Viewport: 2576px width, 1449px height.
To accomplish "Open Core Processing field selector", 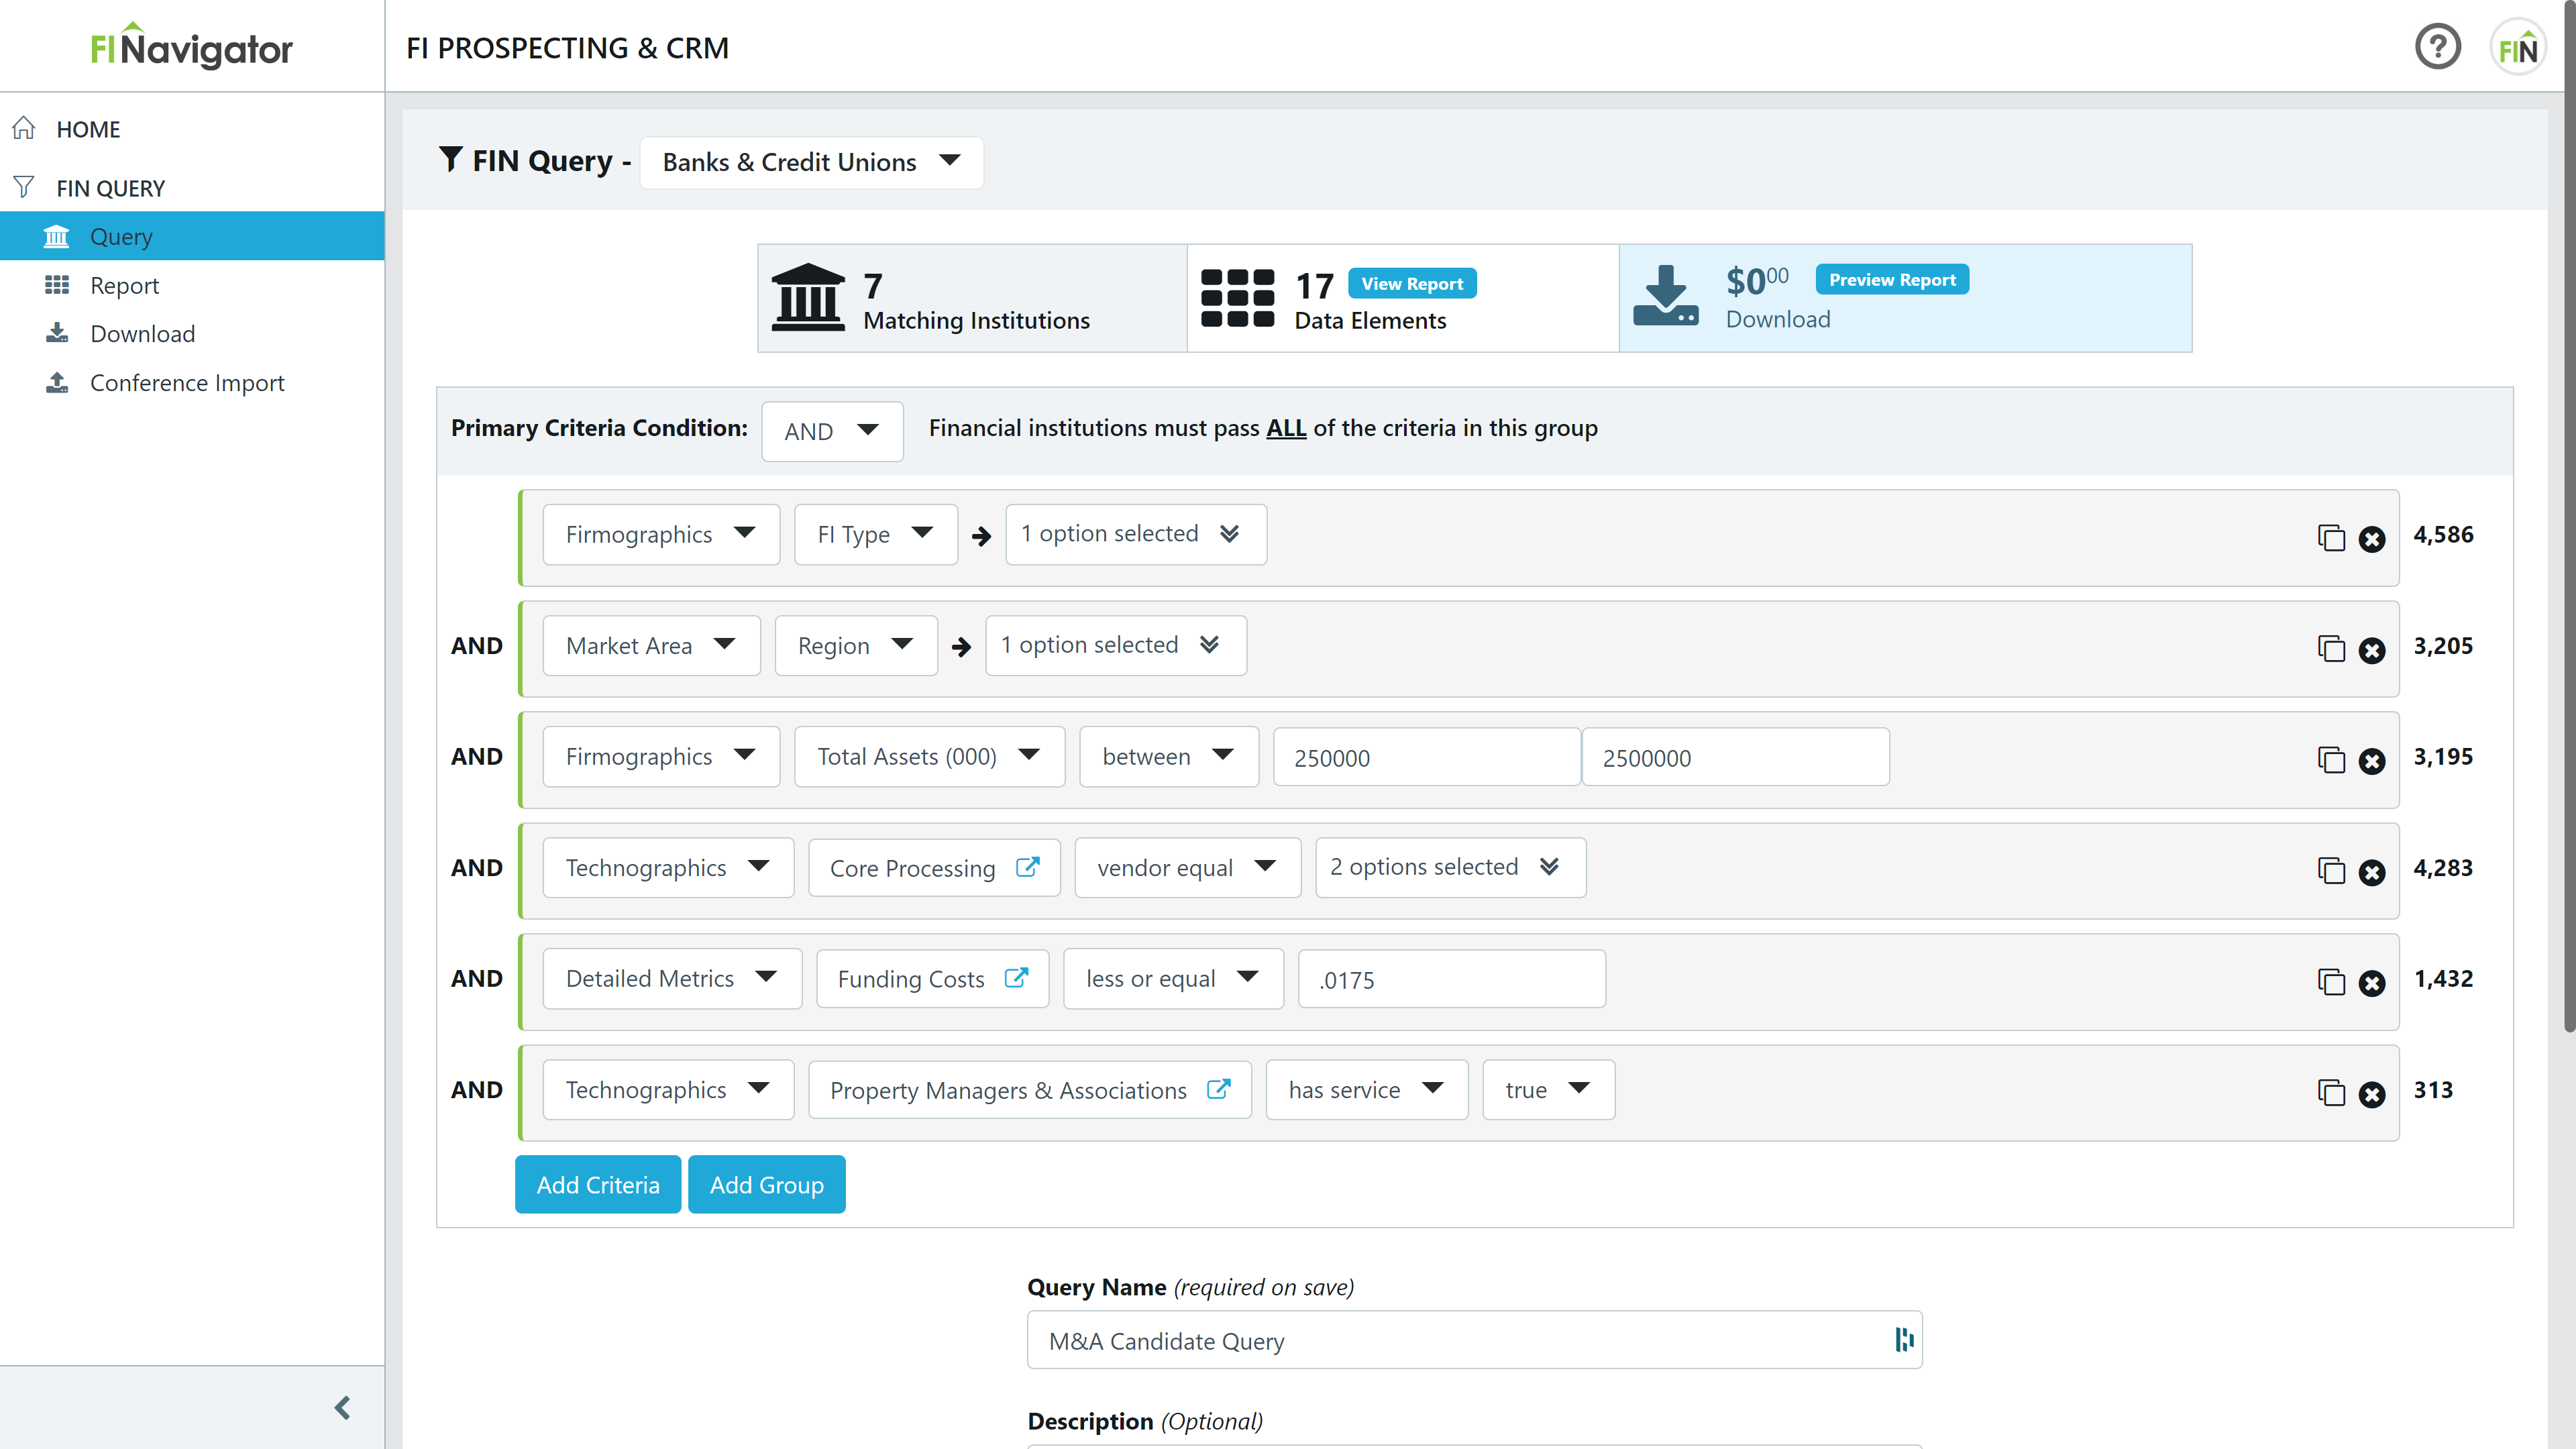I will point(934,867).
